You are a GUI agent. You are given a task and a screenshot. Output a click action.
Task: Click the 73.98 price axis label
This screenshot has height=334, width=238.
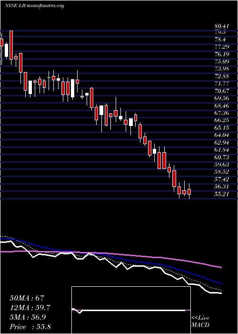tap(222, 69)
